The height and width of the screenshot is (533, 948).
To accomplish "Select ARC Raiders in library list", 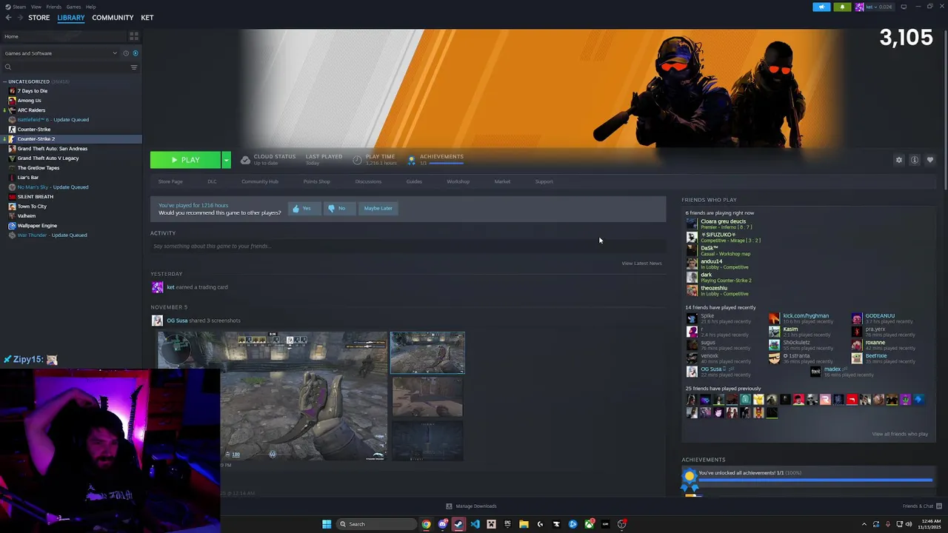I will 31,110.
